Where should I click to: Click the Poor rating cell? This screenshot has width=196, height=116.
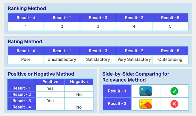(26, 59)
